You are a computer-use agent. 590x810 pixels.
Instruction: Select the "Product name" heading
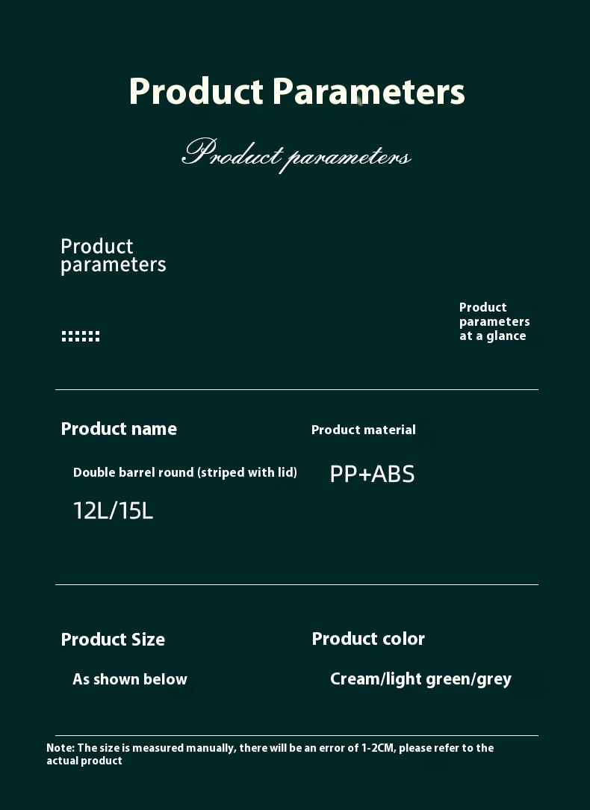click(119, 429)
